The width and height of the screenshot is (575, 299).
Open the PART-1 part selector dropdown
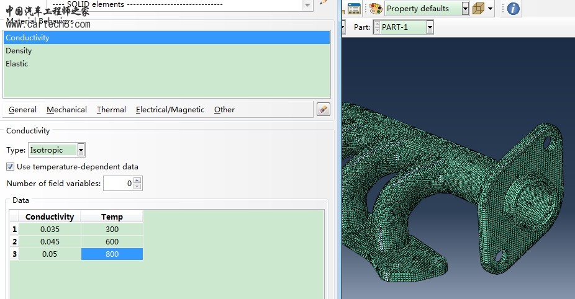430,27
